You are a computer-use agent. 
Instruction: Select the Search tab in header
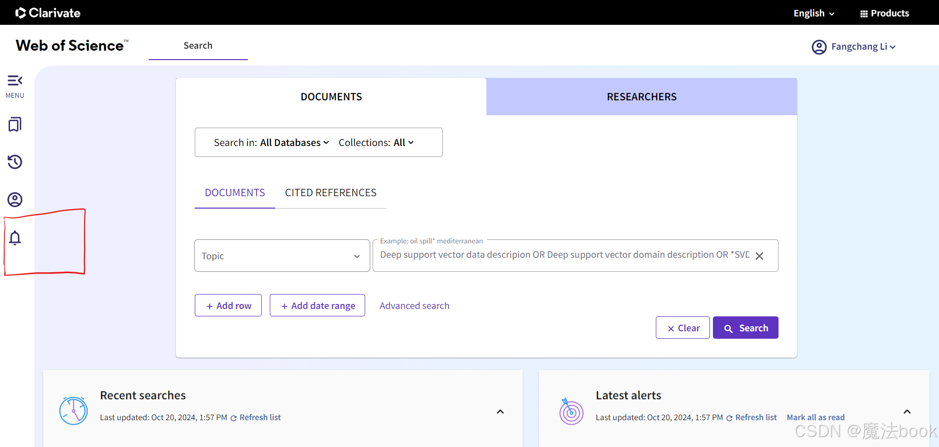198,46
